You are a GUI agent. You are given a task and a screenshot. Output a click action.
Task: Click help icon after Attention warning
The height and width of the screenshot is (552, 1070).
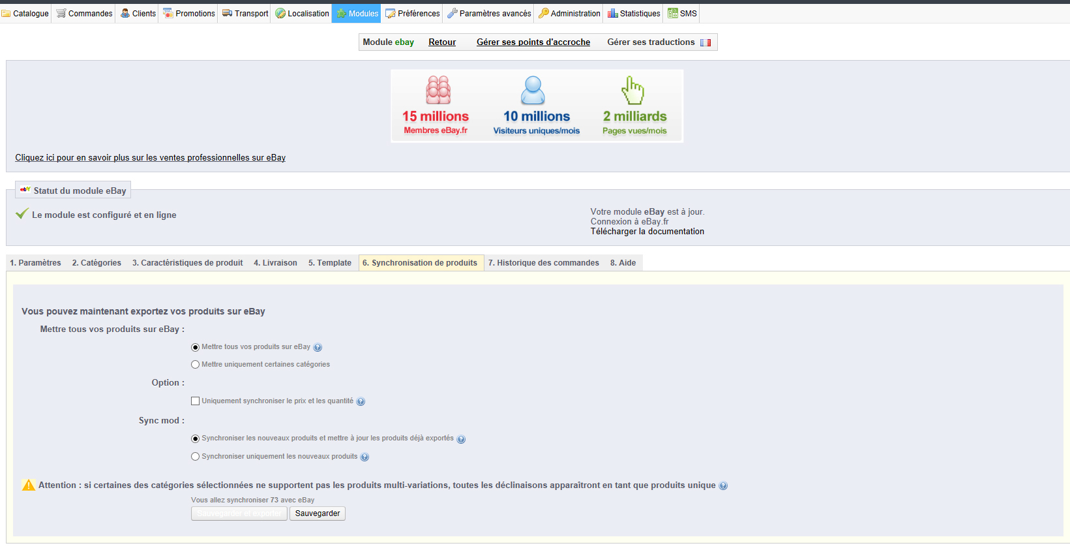[x=723, y=485]
